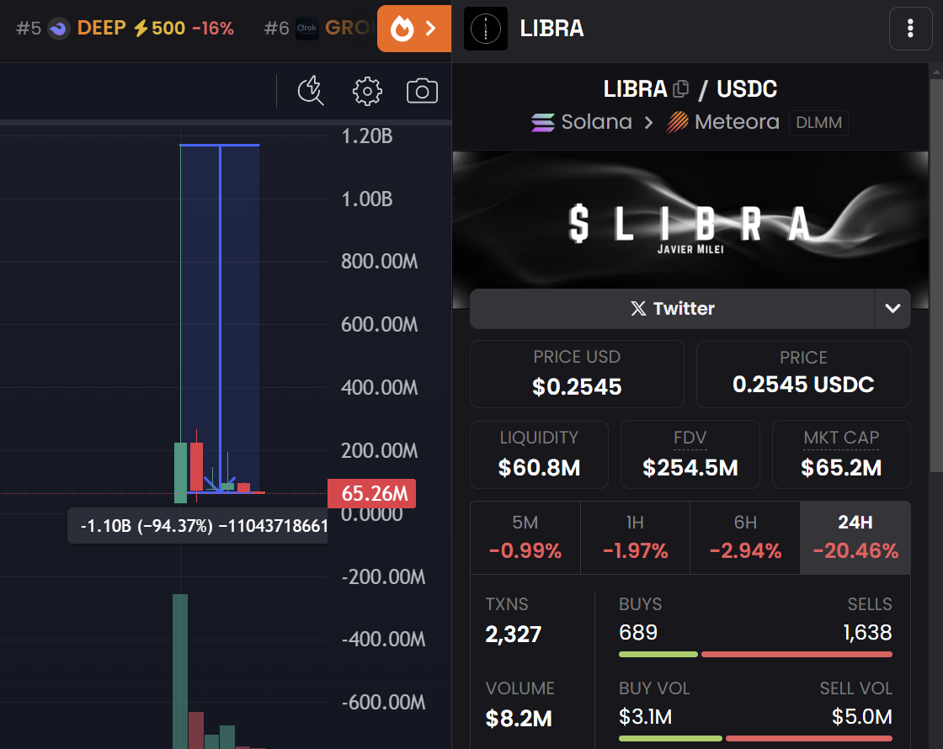Click the LIBRA token logo

point(485,29)
